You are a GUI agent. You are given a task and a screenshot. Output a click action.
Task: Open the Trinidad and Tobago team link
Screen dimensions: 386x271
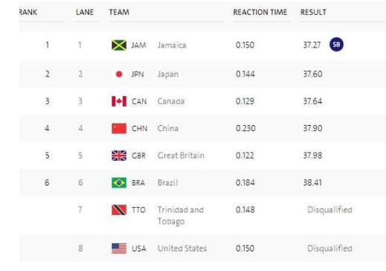point(181,215)
